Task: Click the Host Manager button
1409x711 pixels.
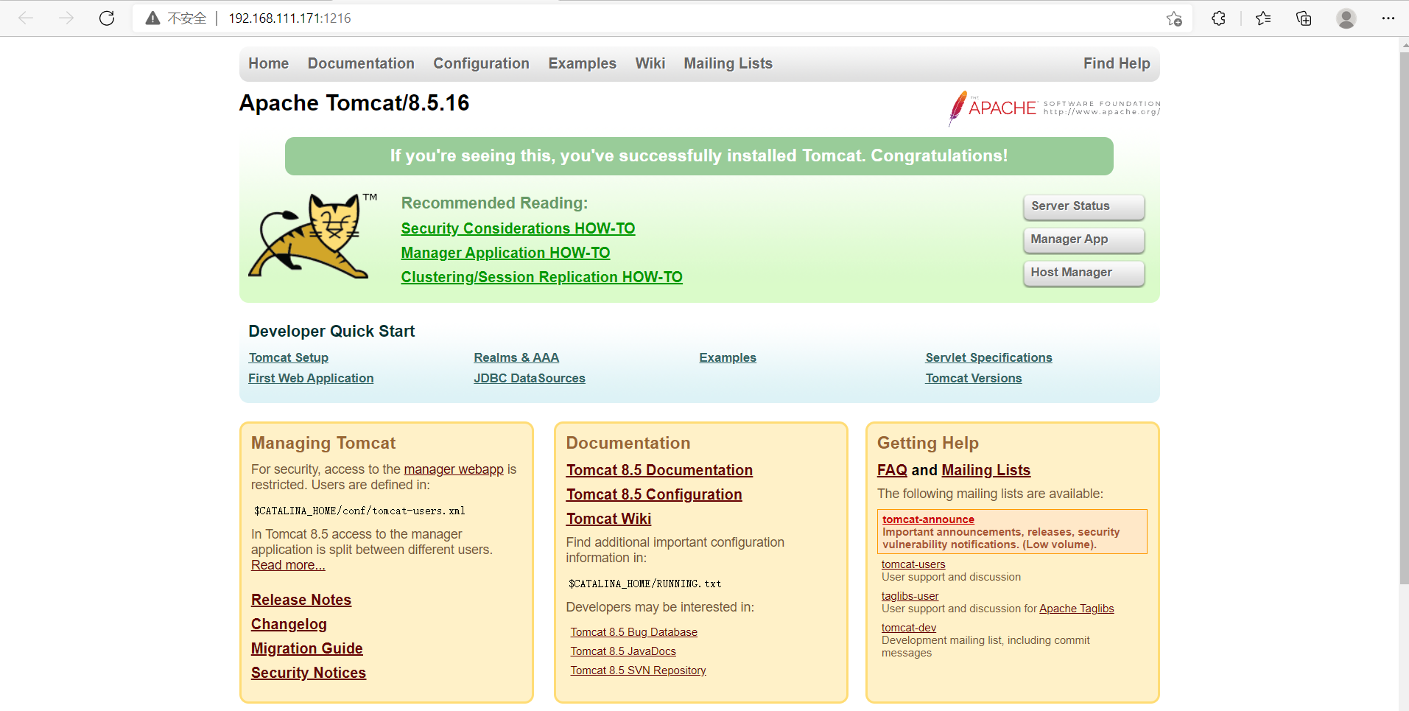Action: (x=1083, y=273)
